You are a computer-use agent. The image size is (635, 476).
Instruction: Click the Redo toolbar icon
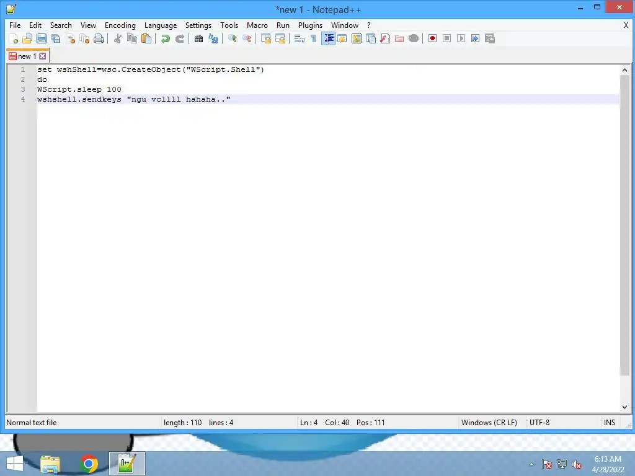click(179, 38)
